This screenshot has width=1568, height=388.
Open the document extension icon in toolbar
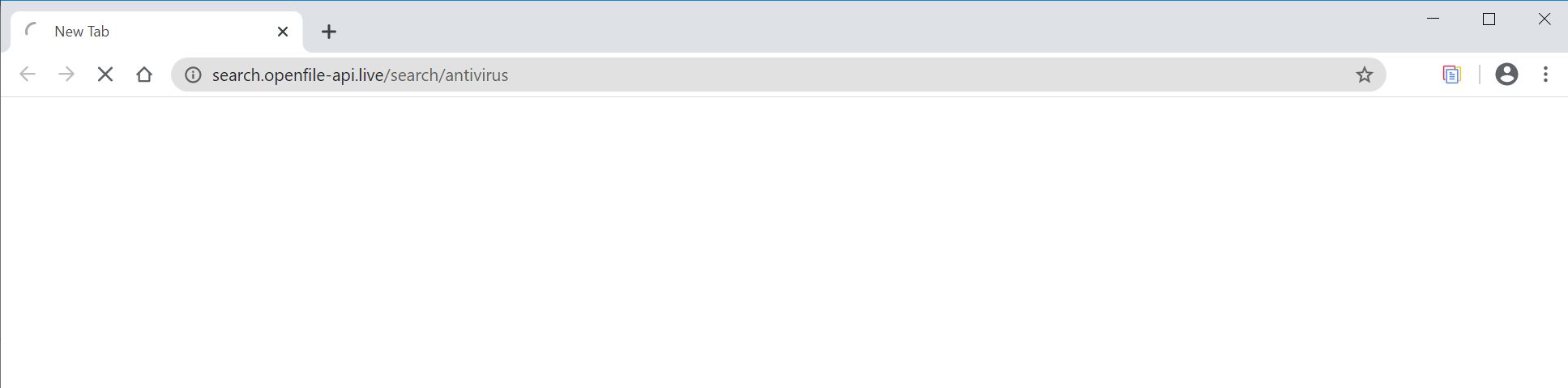pos(1451,75)
